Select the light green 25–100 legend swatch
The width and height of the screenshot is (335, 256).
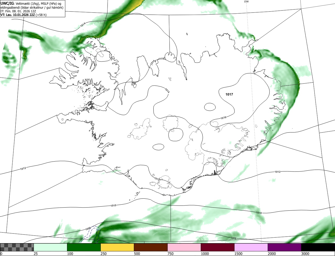tap(51, 247)
